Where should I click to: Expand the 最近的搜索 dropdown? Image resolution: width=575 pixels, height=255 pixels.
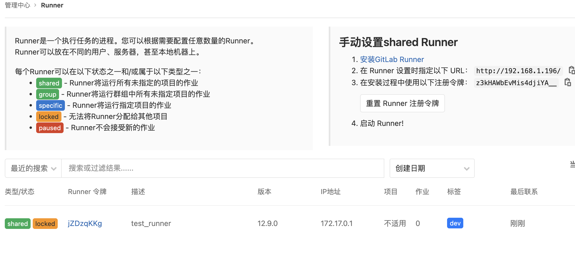pyautogui.click(x=33, y=168)
